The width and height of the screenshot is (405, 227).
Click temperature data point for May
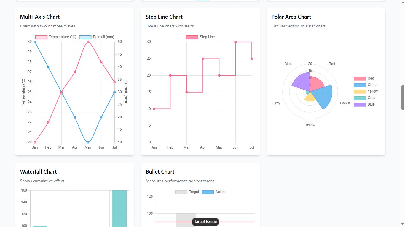click(x=88, y=42)
